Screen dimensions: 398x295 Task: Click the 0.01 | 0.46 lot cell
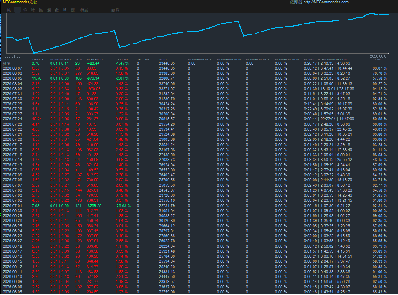(x=59, y=94)
